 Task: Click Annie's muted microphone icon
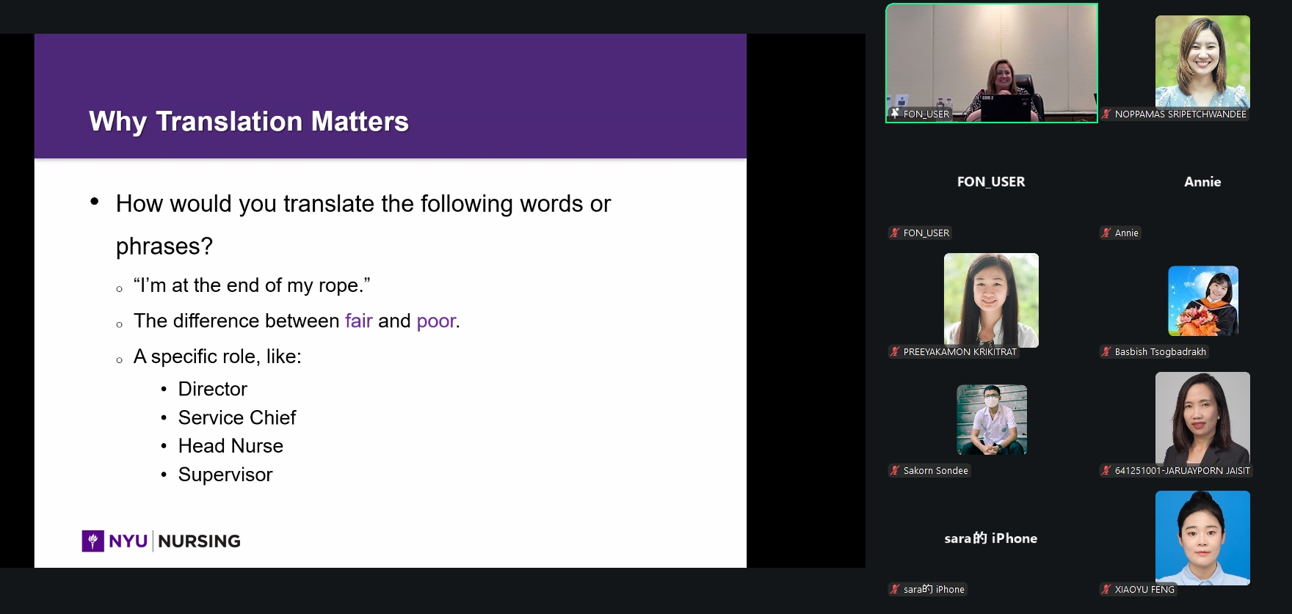click(x=1106, y=233)
